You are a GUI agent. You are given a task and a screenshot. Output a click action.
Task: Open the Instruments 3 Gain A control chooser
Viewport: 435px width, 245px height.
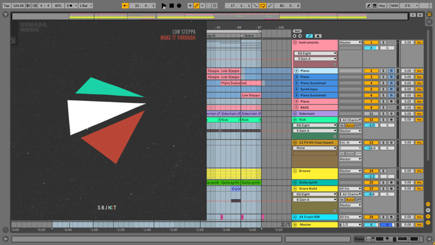(315, 59)
